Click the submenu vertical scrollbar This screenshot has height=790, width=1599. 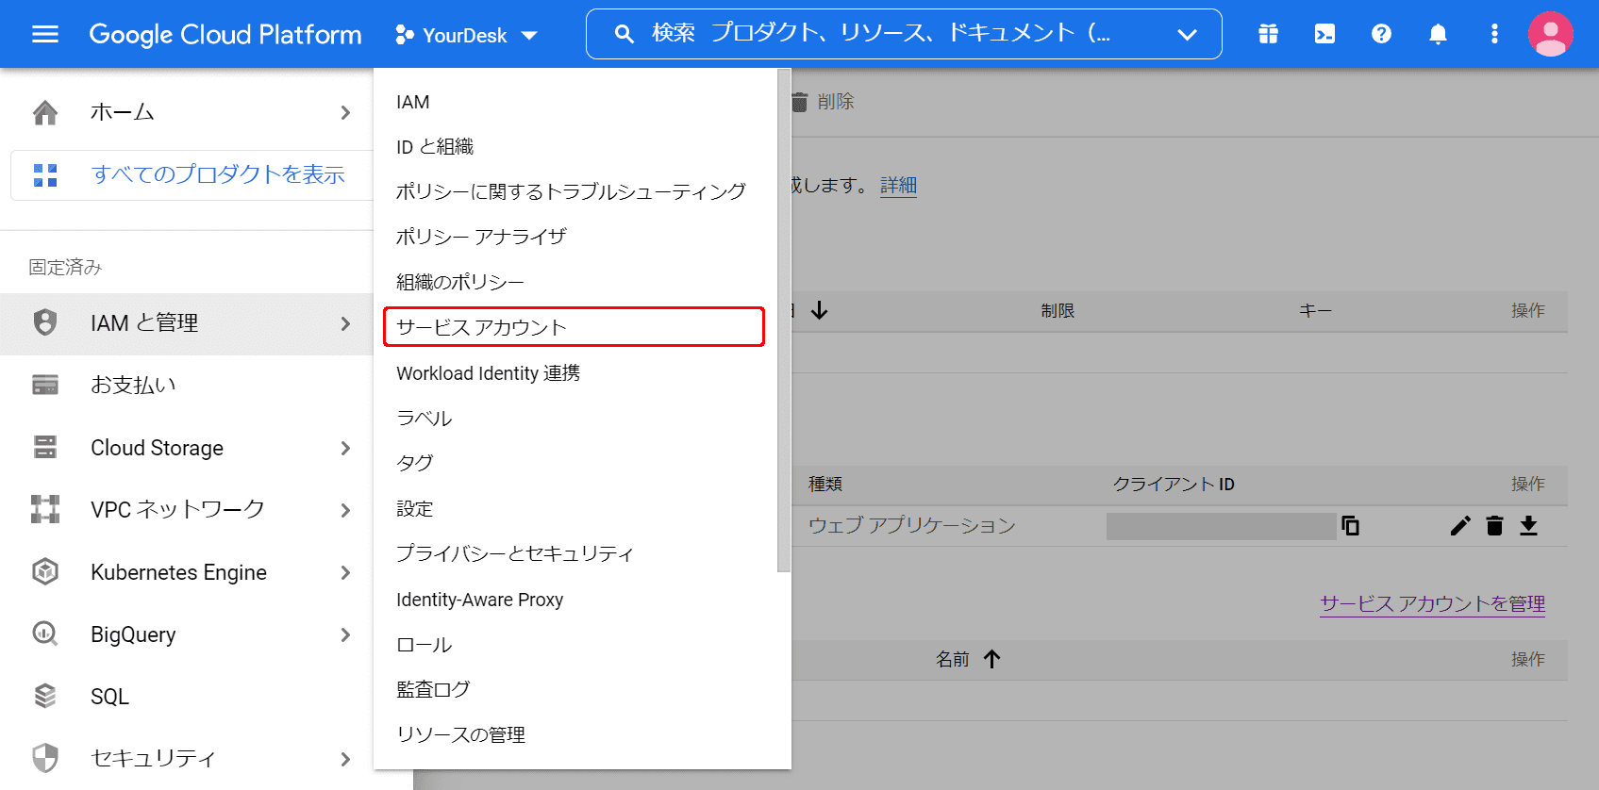click(x=784, y=321)
